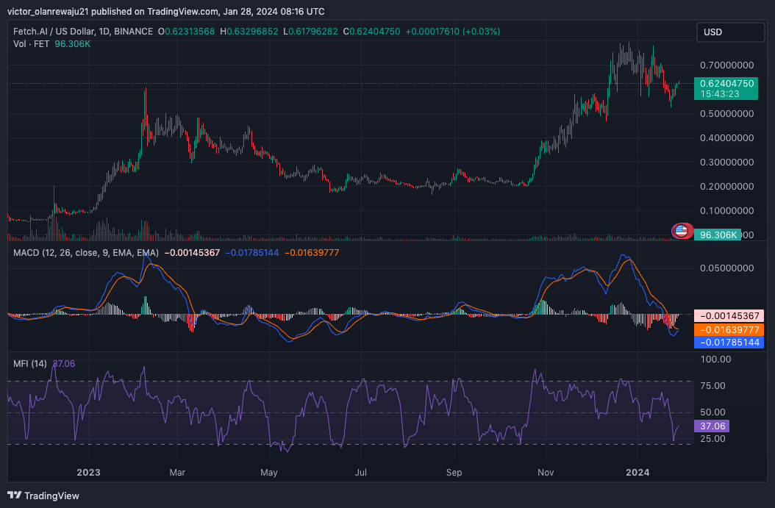Click the orange signal label −0.01639777 on axis

[729, 329]
